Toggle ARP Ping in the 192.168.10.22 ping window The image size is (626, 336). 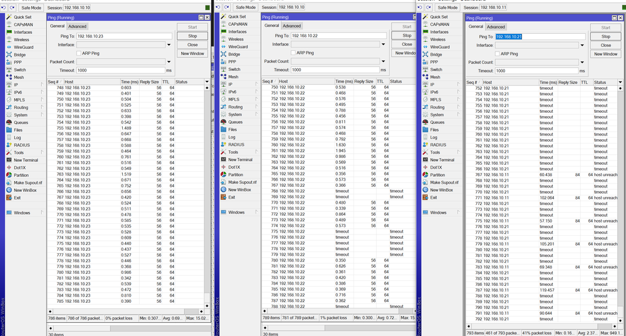point(293,53)
